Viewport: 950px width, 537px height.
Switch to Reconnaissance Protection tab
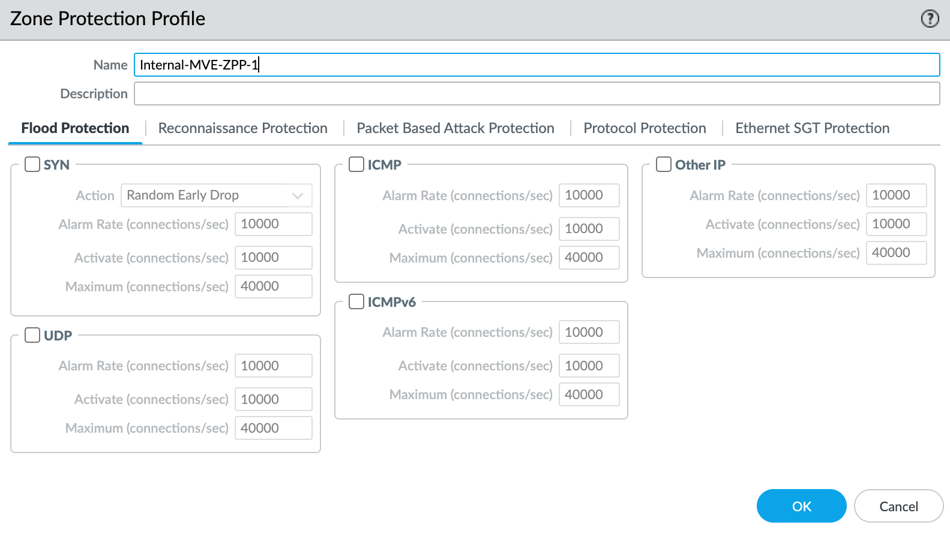tap(242, 128)
